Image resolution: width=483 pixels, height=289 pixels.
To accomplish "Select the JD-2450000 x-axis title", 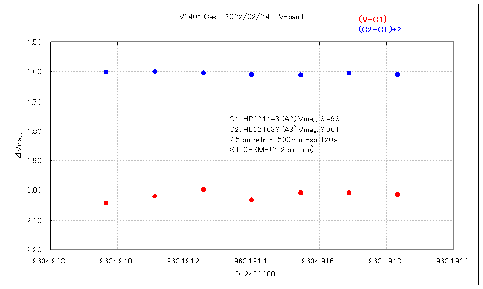I will [253, 273].
